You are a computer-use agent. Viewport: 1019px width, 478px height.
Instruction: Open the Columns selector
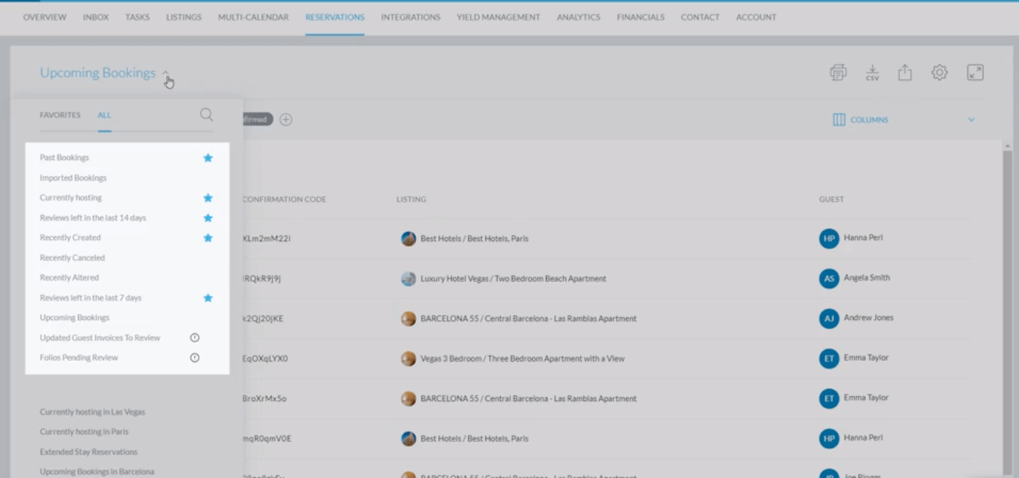860,120
